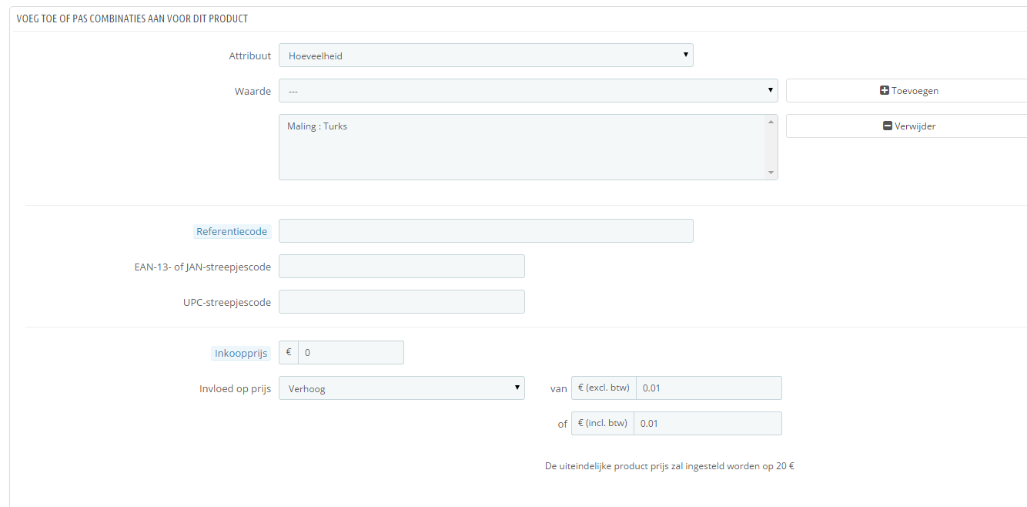This screenshot has width=1027, height=507.
Task: Click the plus icon on Toevoegen button
Action: [885, 91]
